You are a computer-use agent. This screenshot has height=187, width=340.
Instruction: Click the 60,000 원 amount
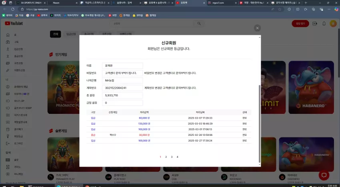click(x=144, y=118)
